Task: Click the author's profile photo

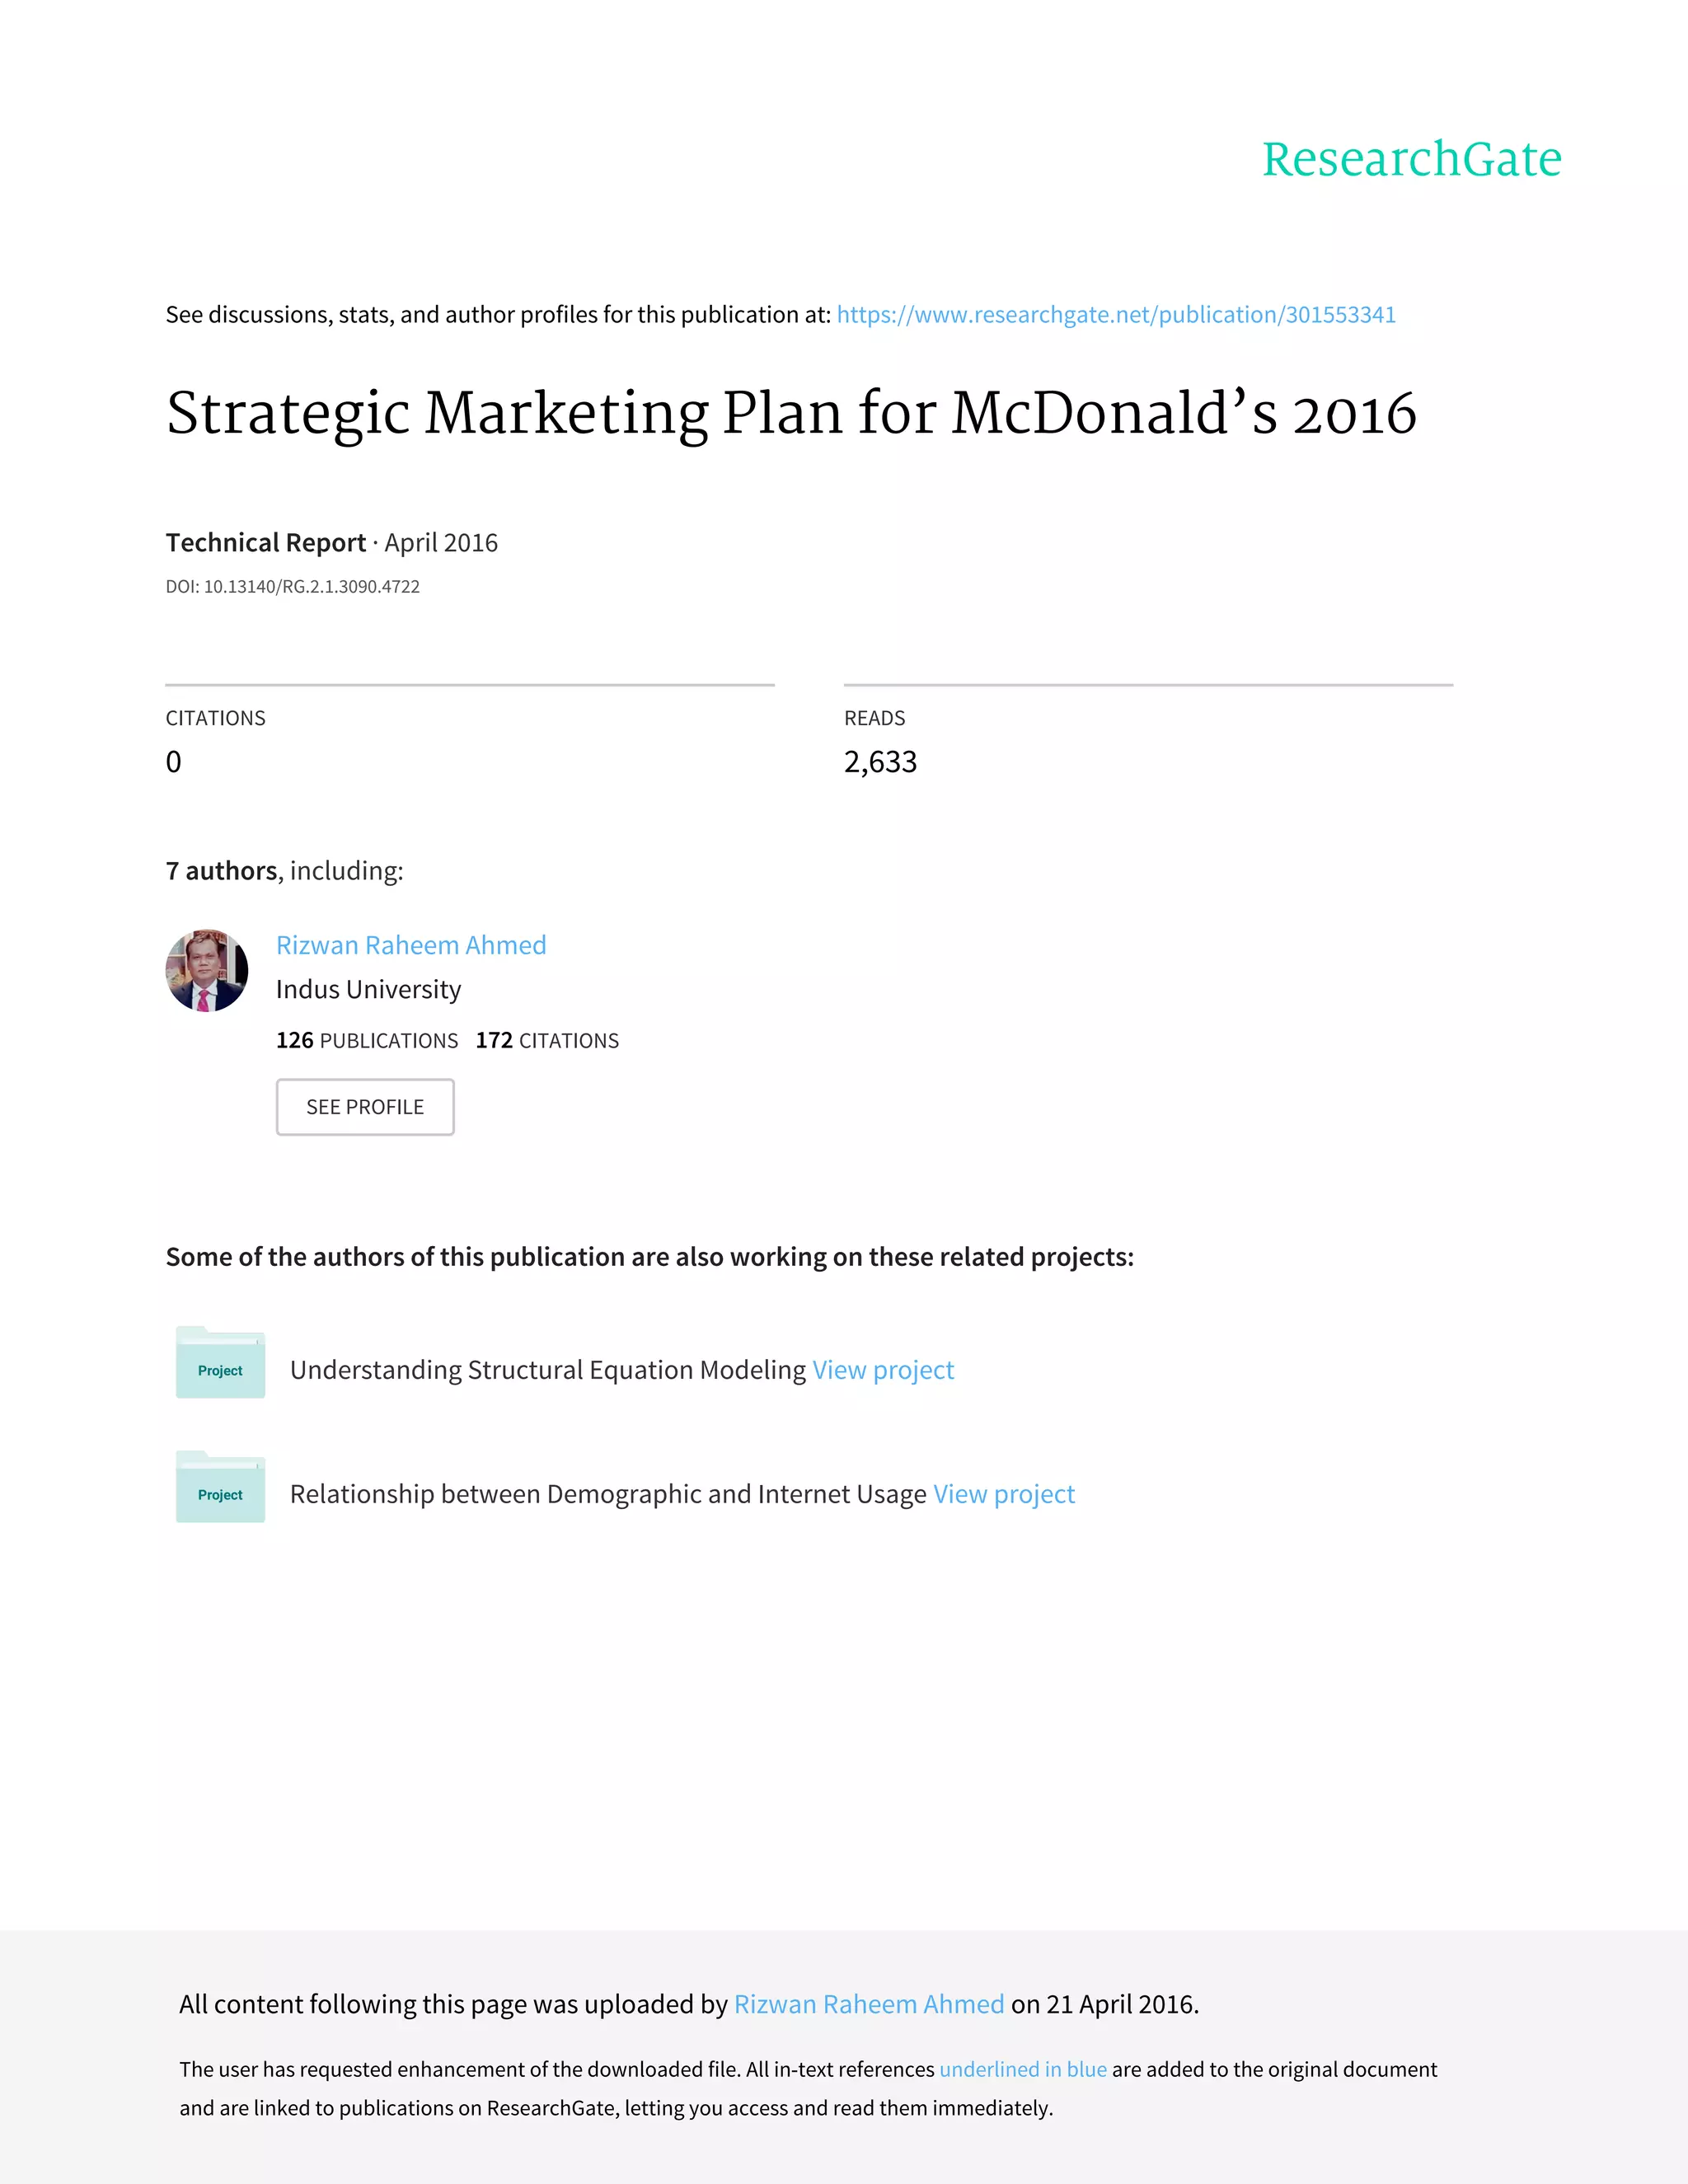Action: pos(207,970)
